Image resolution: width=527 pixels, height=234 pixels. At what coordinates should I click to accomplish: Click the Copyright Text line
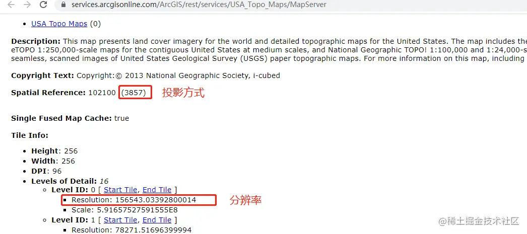146,75
